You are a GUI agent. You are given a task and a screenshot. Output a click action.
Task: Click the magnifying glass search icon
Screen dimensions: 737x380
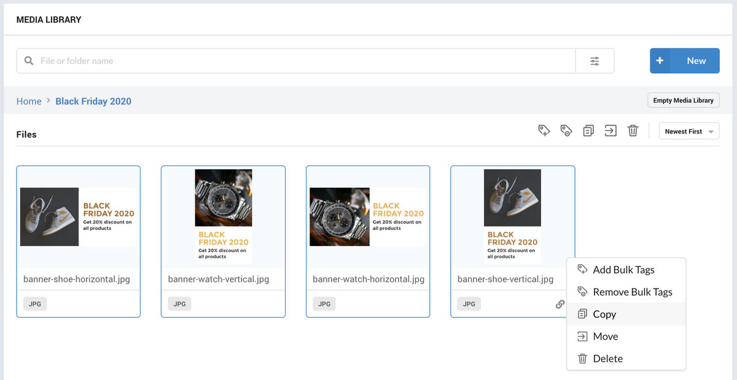(x=28, y=61)
